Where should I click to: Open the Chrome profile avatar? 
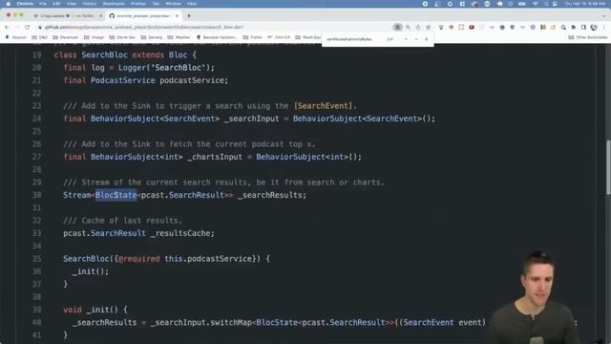[x=594, y=28]
